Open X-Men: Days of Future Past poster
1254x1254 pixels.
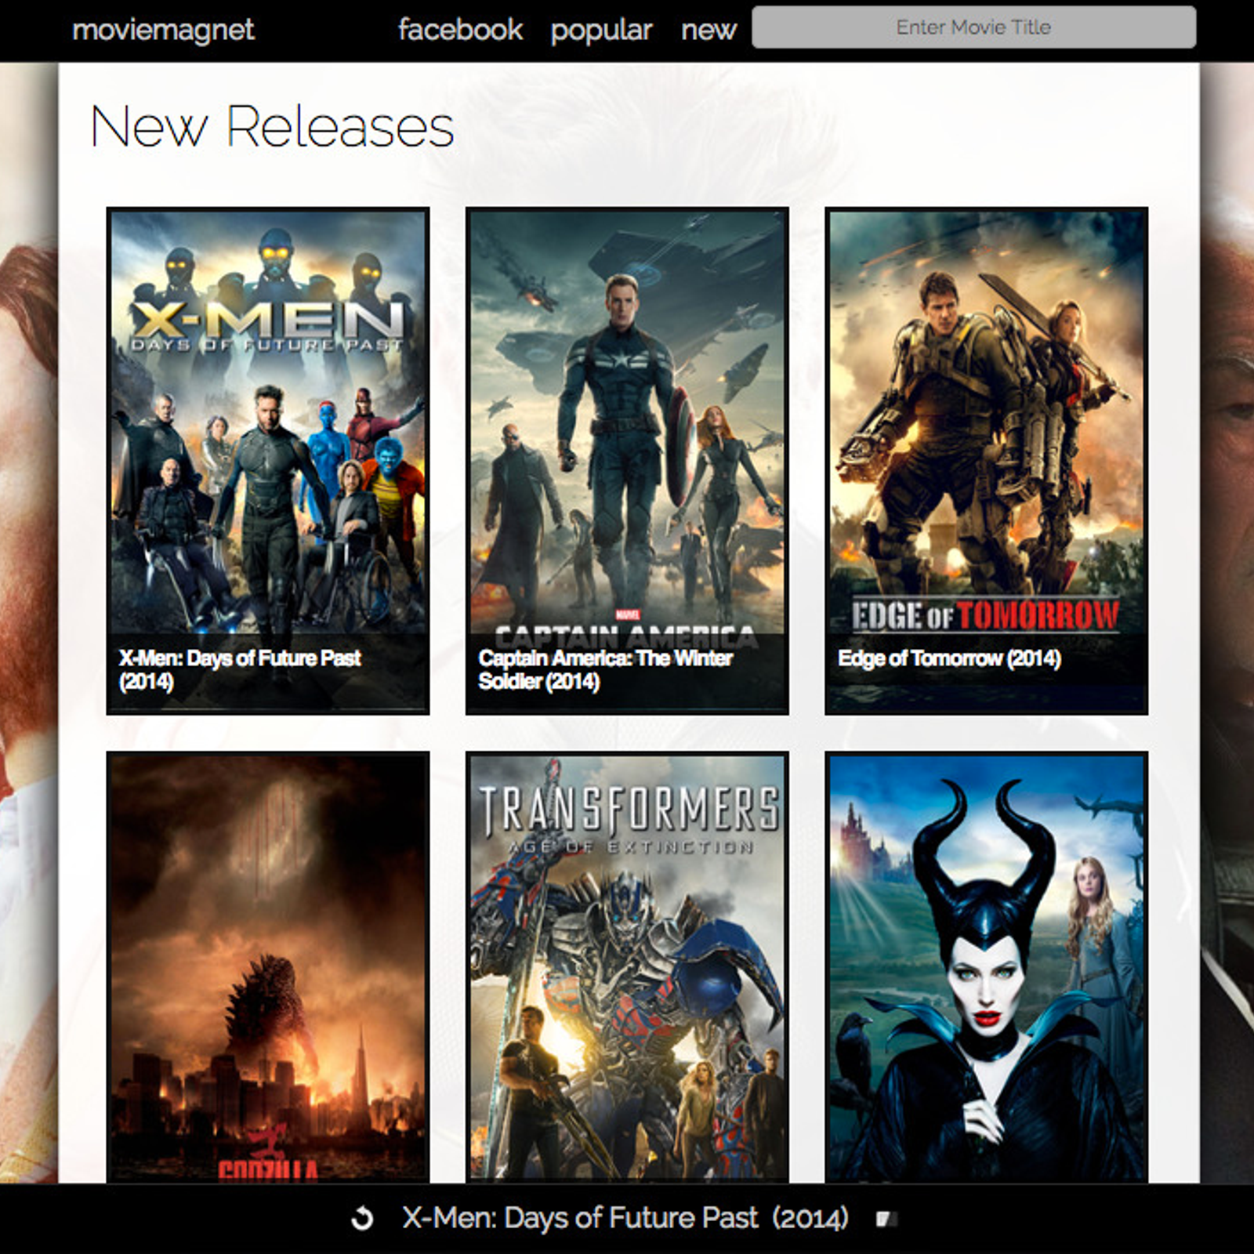point(268,461)
